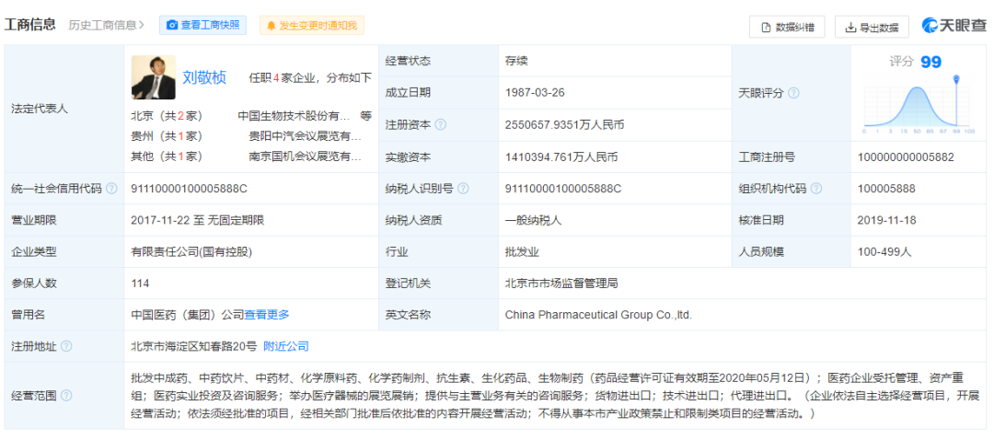This screenshot has height=440, width=994.
Task: Click help icon next to 注册资本
Action: pos(441,124)
